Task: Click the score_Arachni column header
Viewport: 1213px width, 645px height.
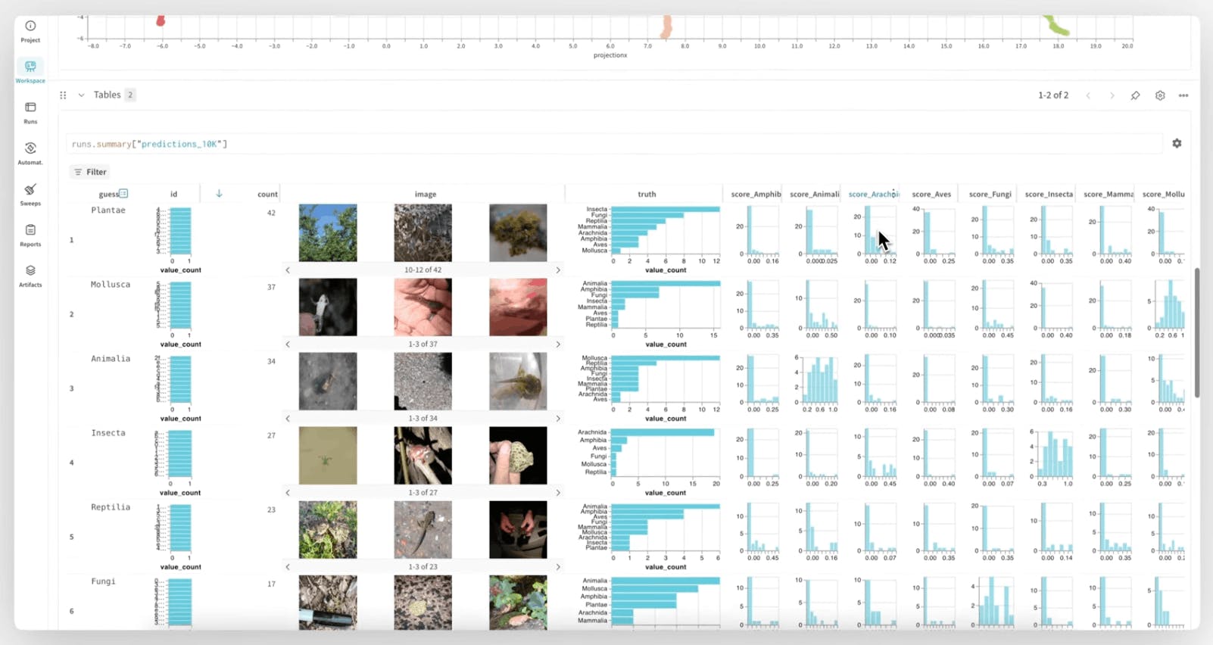Action: 874,195
